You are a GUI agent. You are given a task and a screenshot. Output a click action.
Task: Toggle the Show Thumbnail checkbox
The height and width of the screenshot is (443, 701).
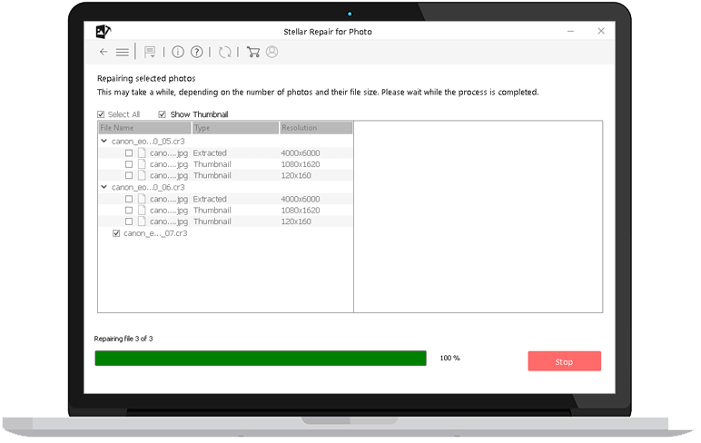click(163, 114)
